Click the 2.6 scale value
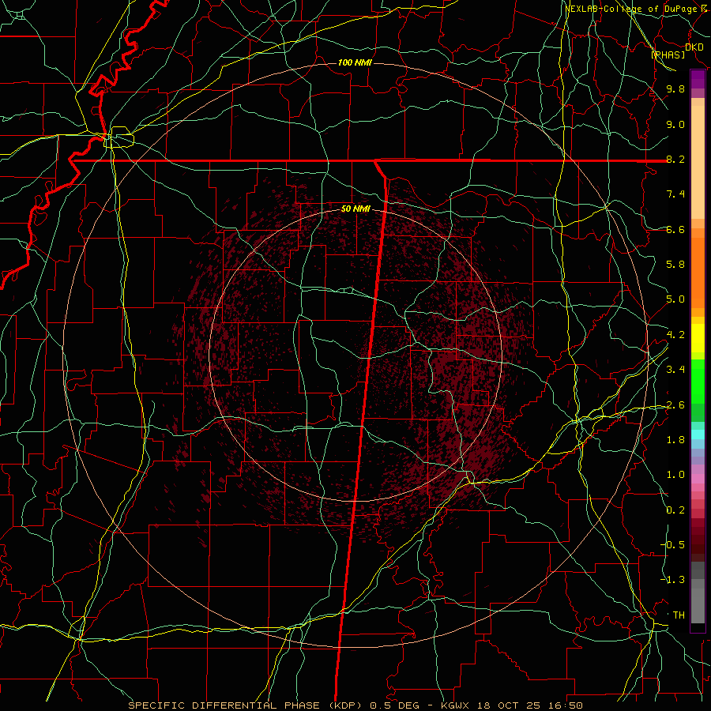The width and height of the screenshot is (711, 711). pyautogui.click(x=675, y=405)
